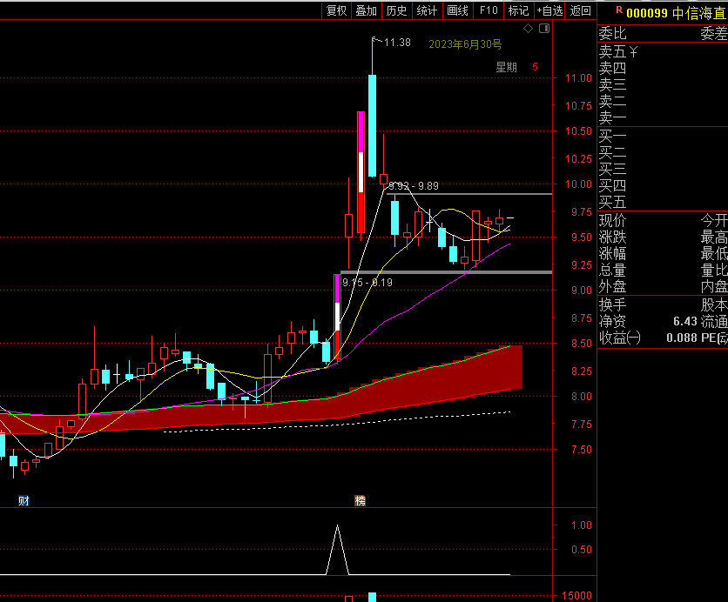
Task: Open the 历史 history view
Action: pyautogui.click(x=396, y=10)
